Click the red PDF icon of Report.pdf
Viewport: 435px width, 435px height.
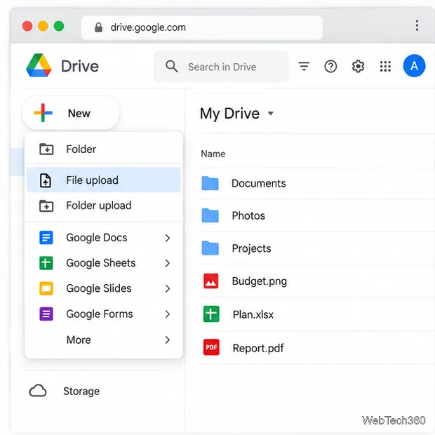[x=211, y=347]
